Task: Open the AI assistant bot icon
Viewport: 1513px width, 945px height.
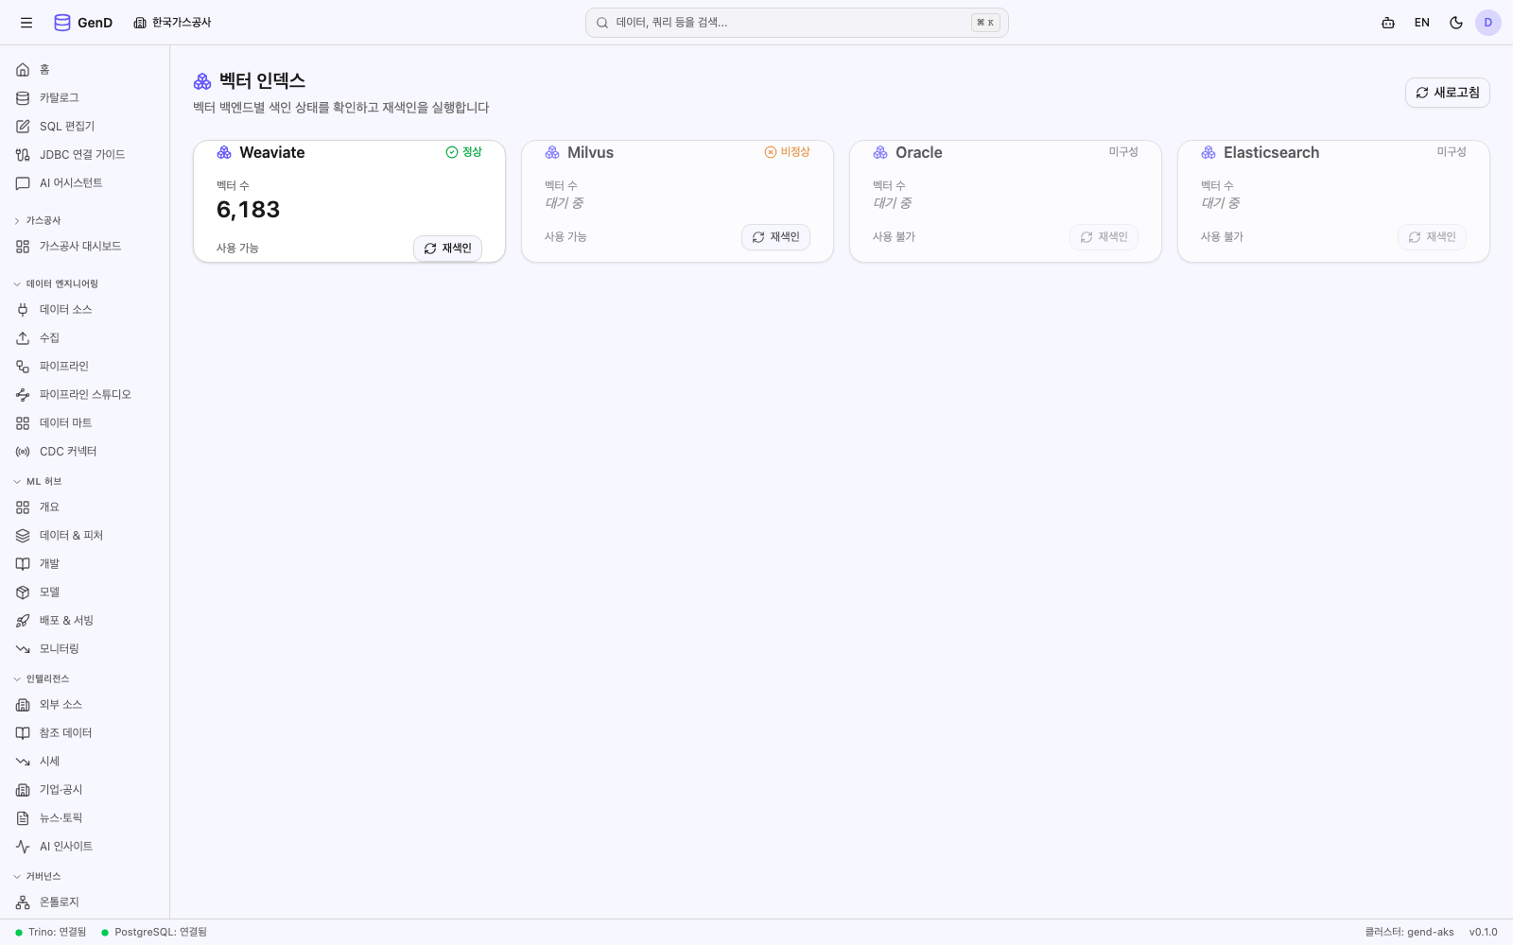Action: point(1388,23)
